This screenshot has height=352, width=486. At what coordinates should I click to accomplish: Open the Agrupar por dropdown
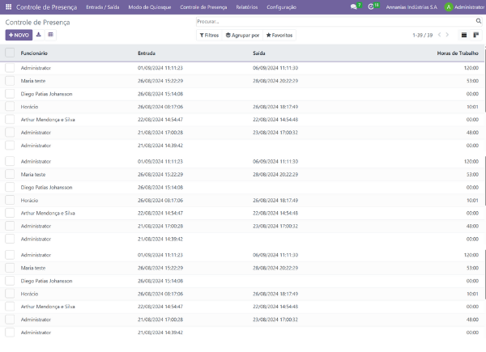[242, 36]
